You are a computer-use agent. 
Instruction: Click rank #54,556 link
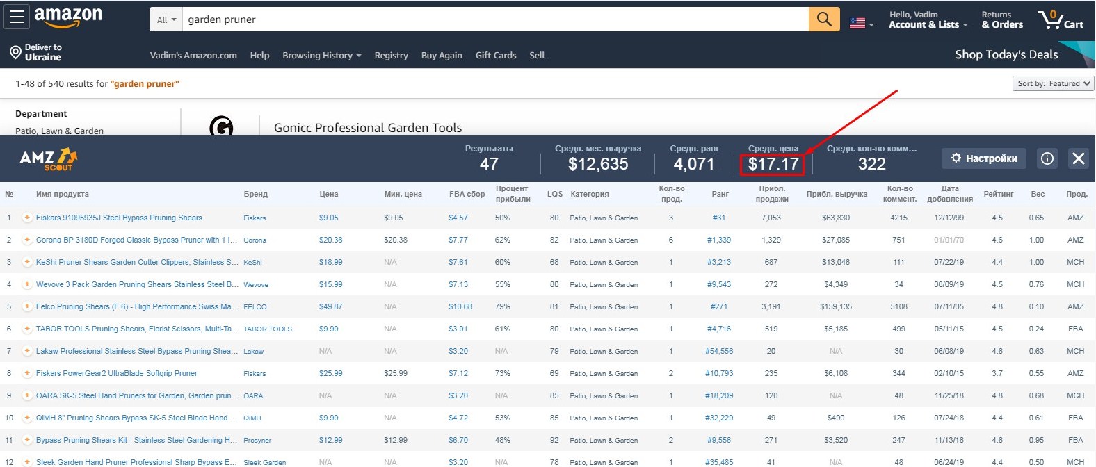(x=719, y=351)
